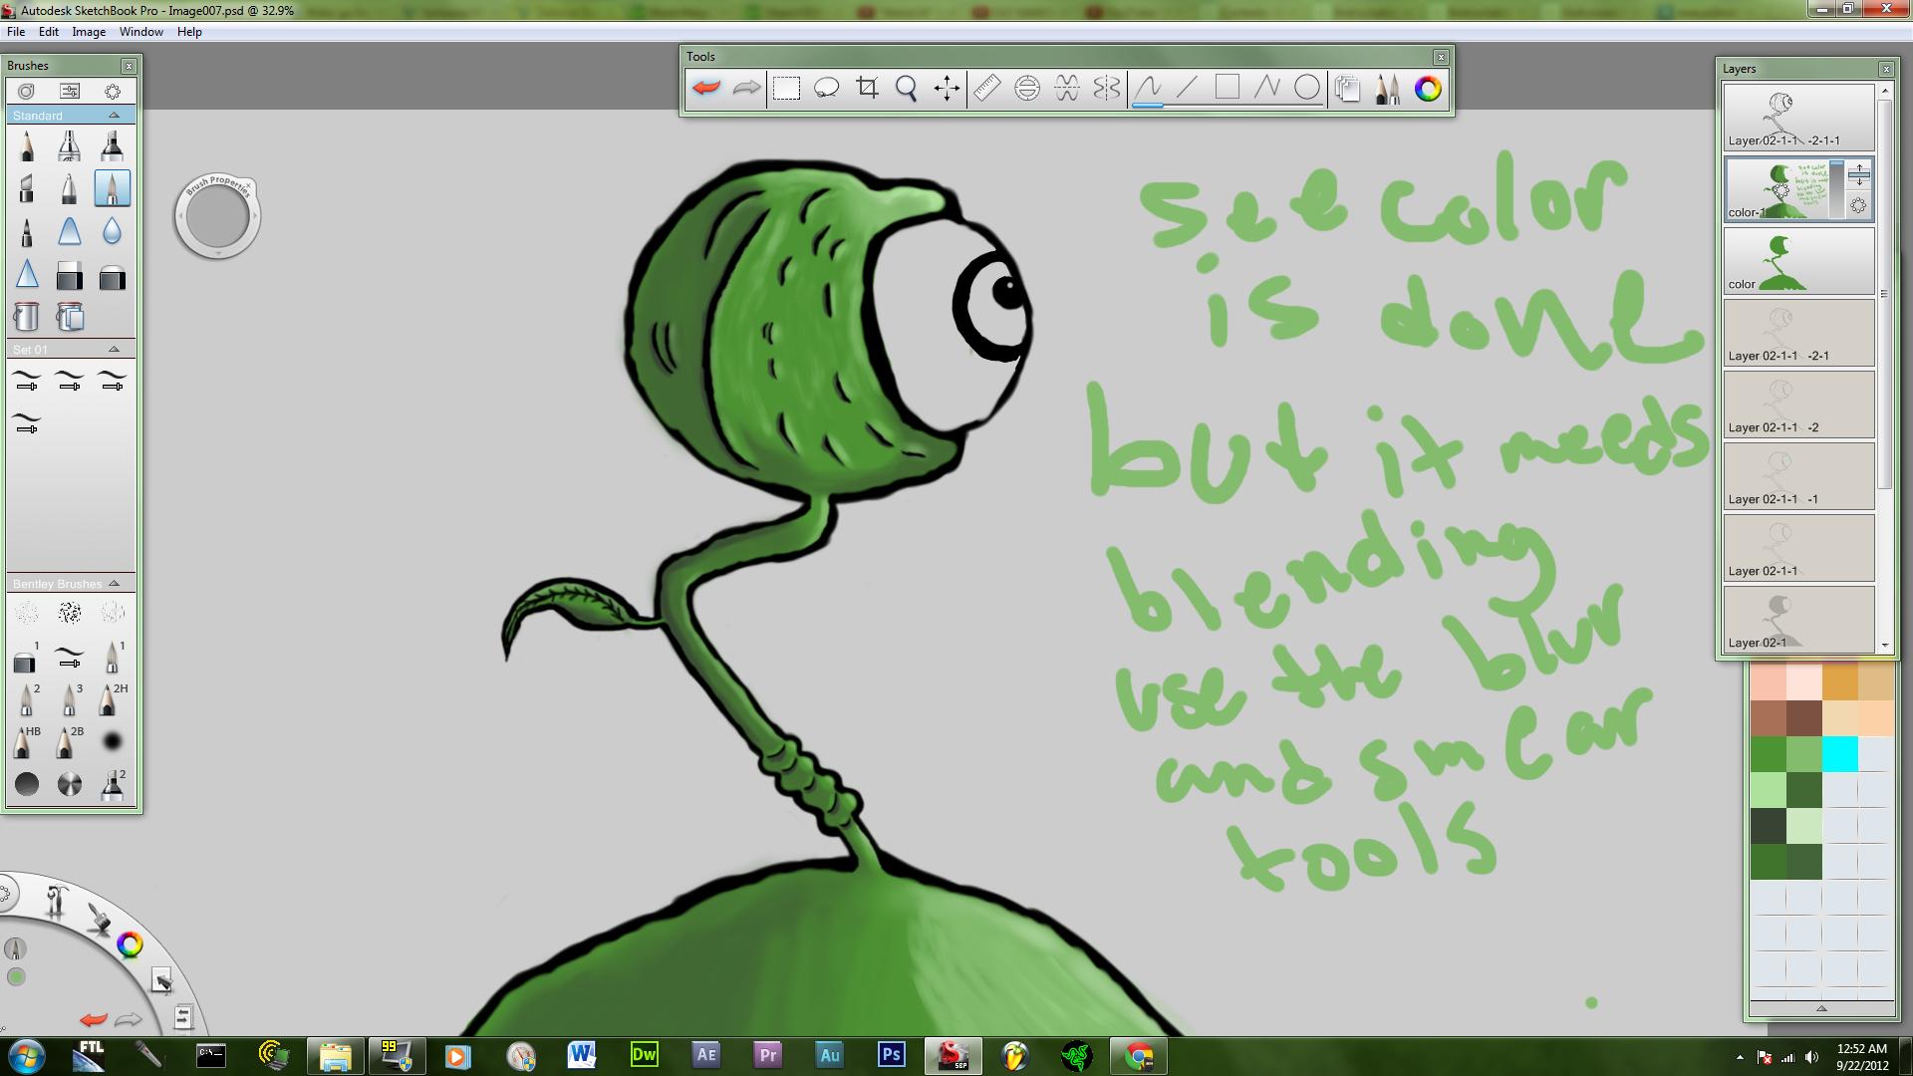The image size is (1913, 1076).
Task: Select the polyline draw style
Action: tap(1267, 89)
